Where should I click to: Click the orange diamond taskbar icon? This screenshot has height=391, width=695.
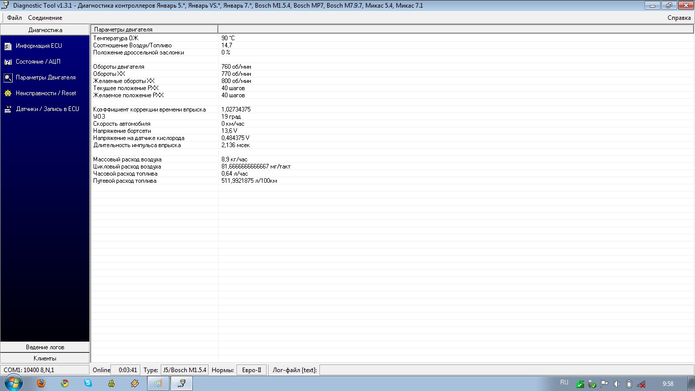click(x=135, y=383)
